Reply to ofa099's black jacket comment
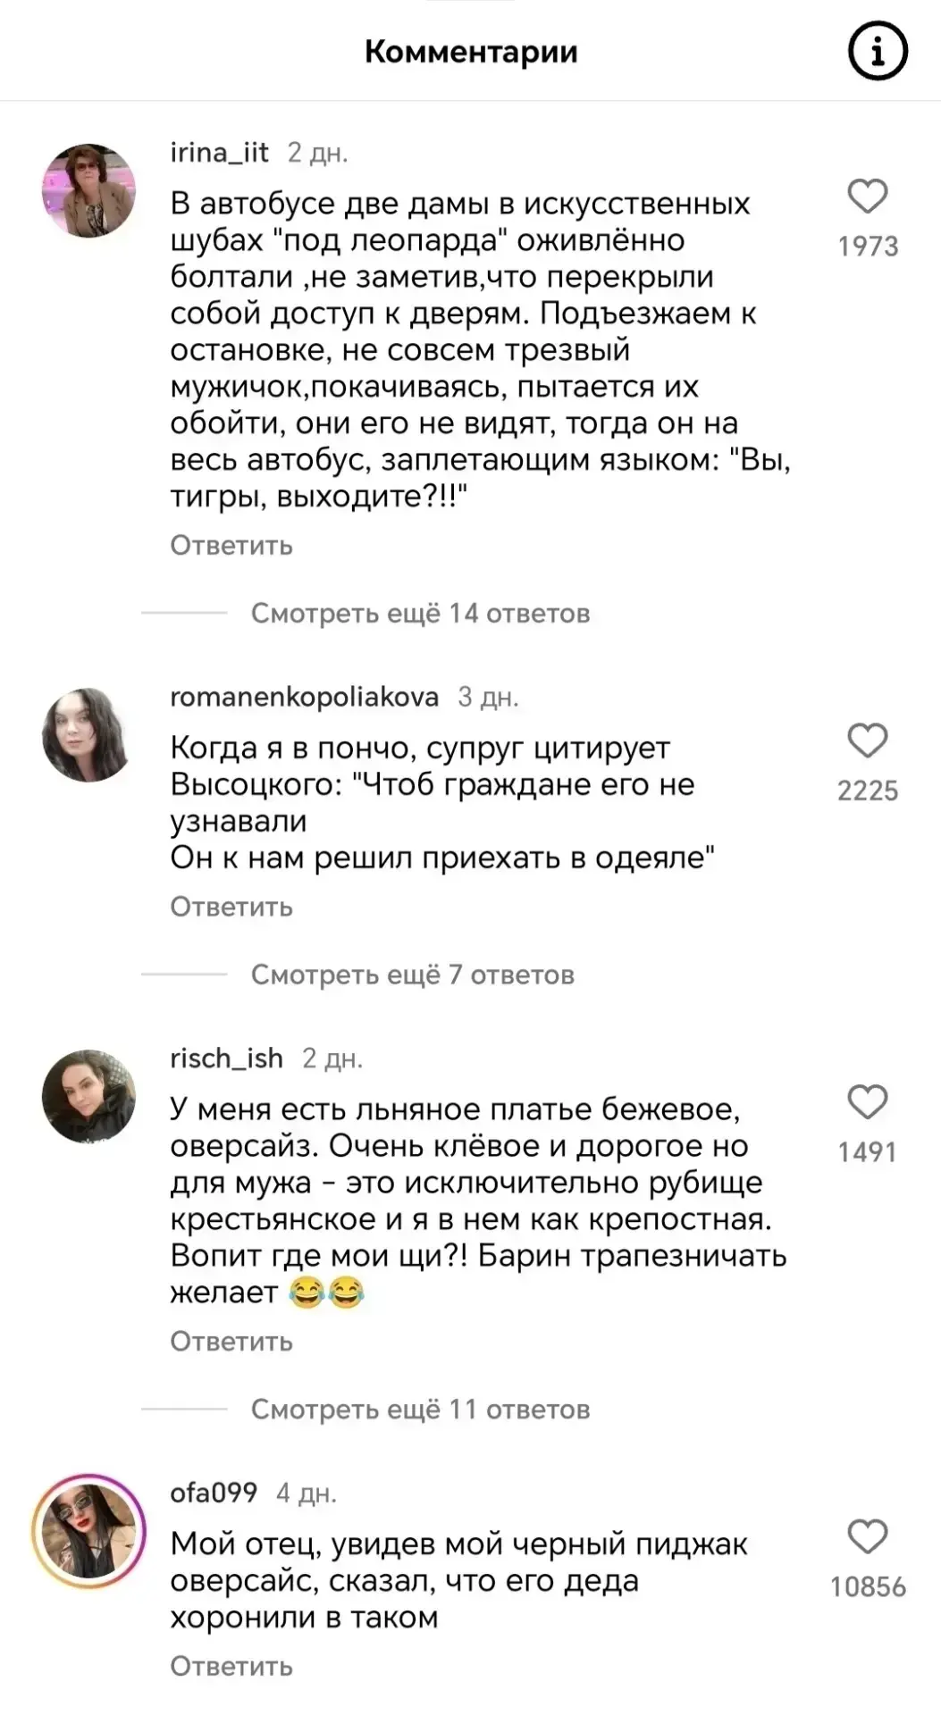Screen dimensions: 941x1715 [x=231, y=1667]
